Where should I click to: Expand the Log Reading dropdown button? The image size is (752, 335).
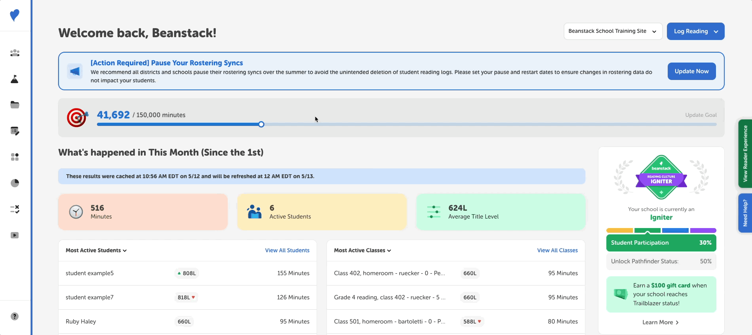[x=696, y=31]
